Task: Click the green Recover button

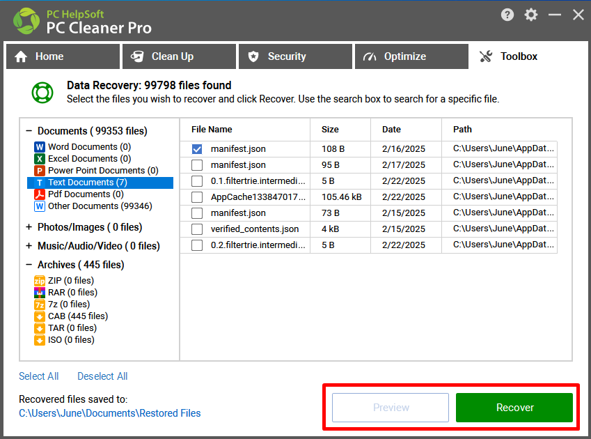Action: (514, 408)
